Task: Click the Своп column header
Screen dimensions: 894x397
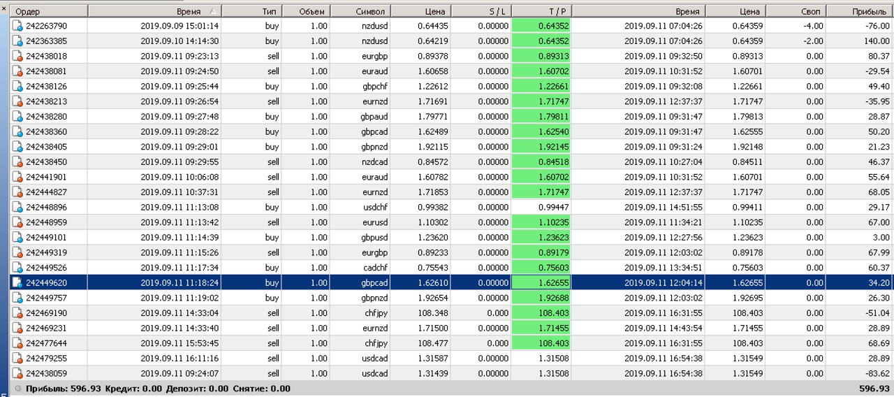Action: [797, 12]
